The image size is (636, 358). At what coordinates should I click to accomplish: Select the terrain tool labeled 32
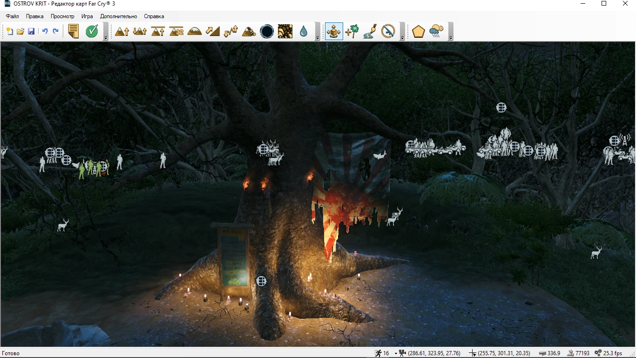176,31
